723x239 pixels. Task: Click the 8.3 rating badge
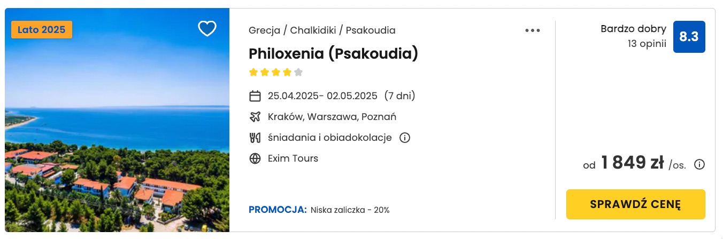click(689, 37)
